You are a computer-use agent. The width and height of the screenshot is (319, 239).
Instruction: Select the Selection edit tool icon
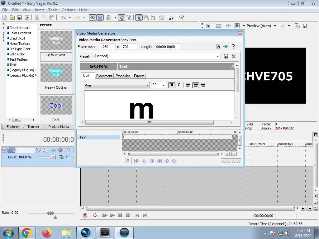tap(154, 17)
